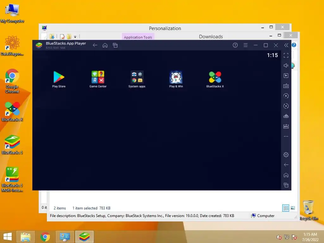Click the new folder icon in Downloads toolbar
Screen dimensions: 324x243
(x=69, y=37)
